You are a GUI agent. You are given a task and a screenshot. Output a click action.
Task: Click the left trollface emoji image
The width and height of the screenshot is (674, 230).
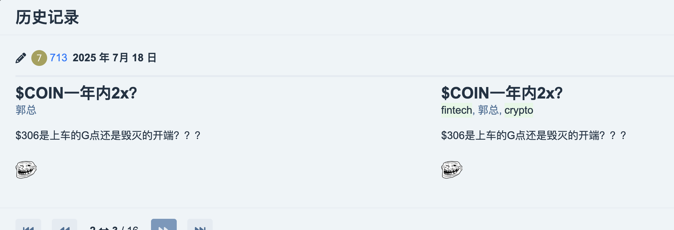[x=26, y=170]
